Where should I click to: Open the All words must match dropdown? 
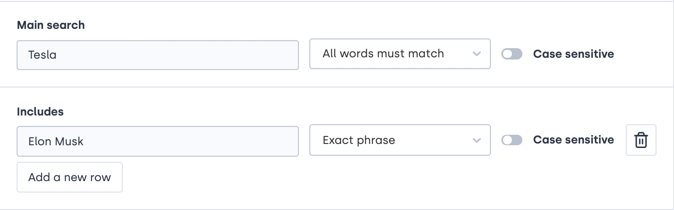(400, 54)
